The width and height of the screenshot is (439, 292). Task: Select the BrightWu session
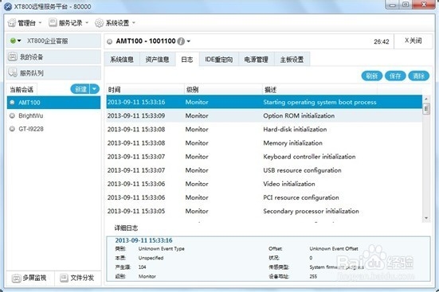coord(53,115)
